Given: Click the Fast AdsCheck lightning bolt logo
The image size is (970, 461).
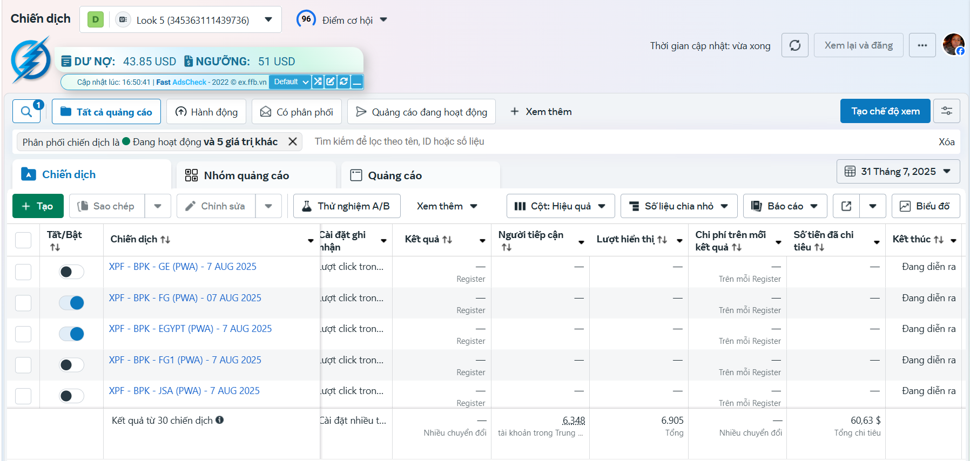Looking at the screenshot, I should click(x=31, y=60).
